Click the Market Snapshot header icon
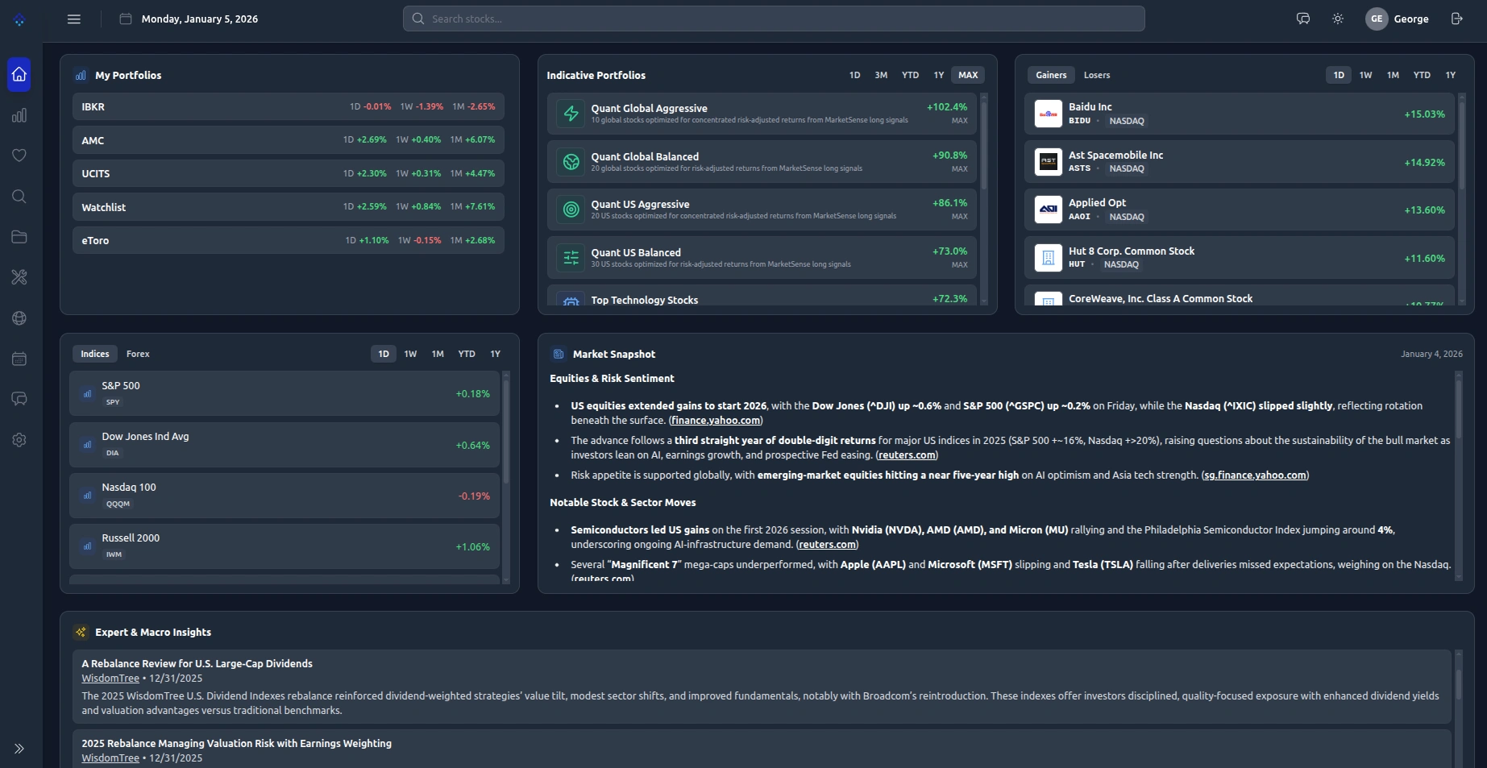 559,354
